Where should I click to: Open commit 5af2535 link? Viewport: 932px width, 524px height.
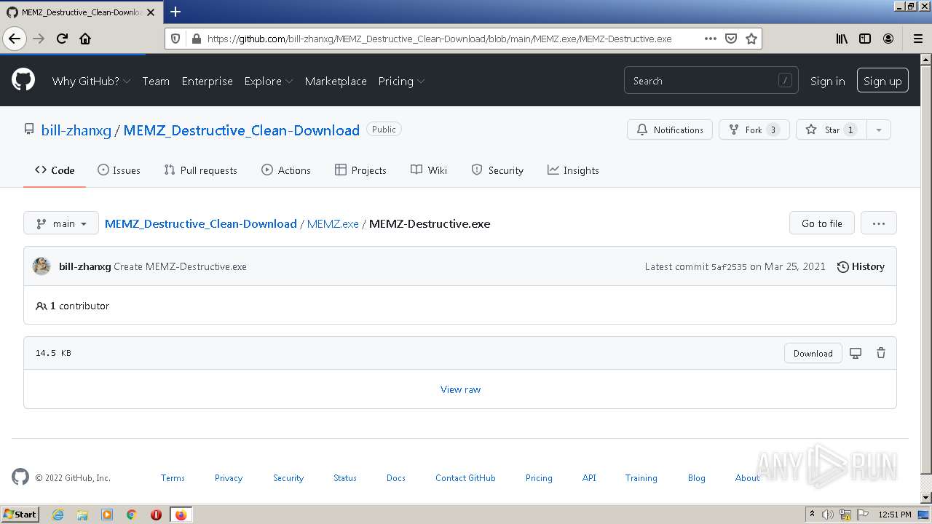click(729, 267)
